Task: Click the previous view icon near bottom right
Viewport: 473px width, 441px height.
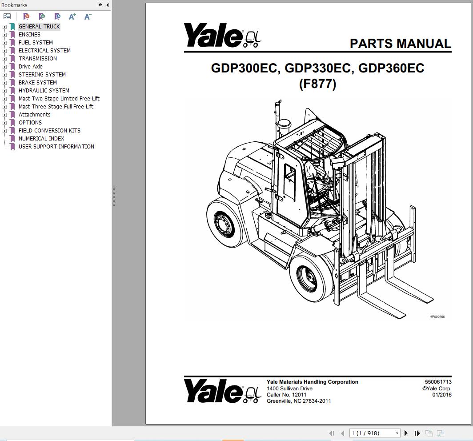Action: [429, 433]
